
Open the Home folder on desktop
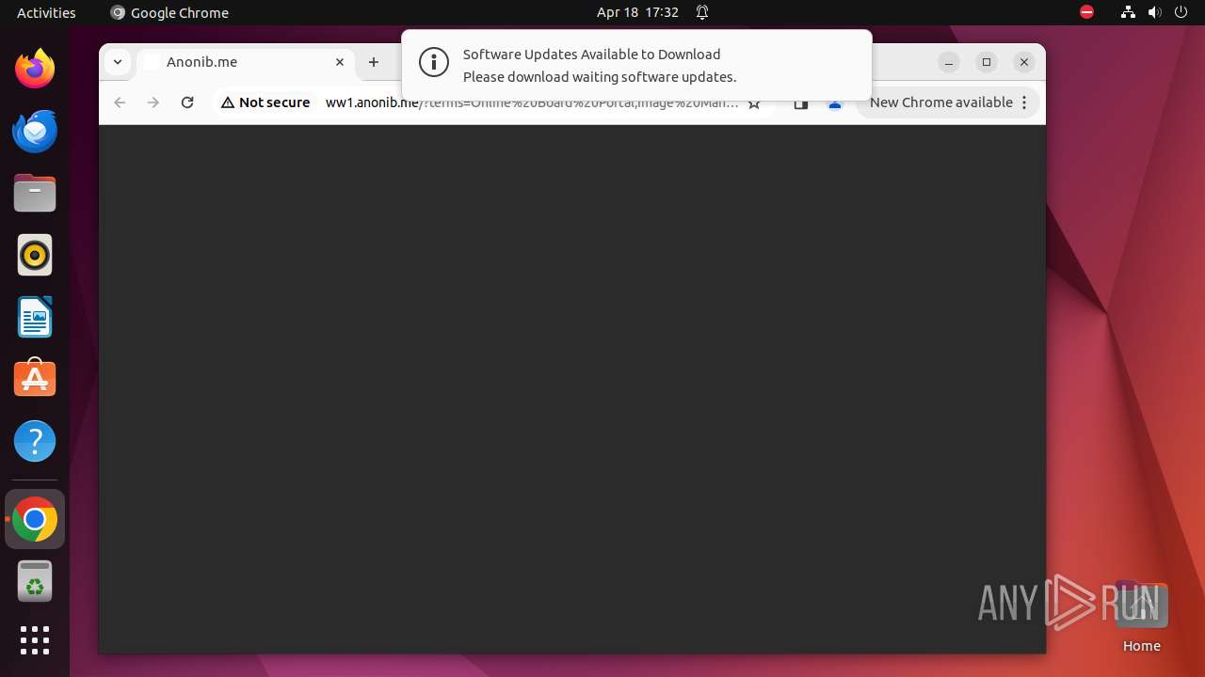pyautogui.click(x=1141, y=617)
